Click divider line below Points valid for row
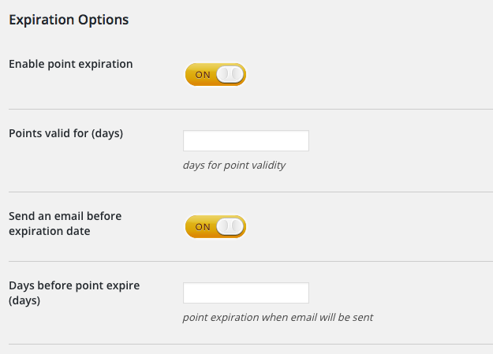Image resolution: width=493 pixels, height=354 pixels. (250, 192)
